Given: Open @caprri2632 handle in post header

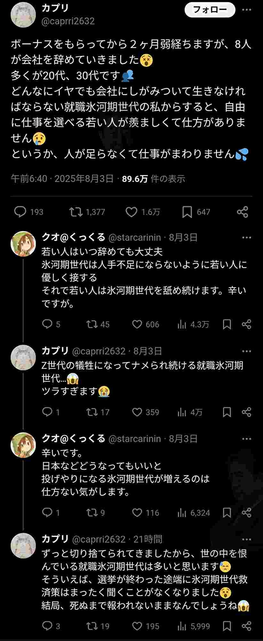Looking at the screenshot, I should point(68,21).
